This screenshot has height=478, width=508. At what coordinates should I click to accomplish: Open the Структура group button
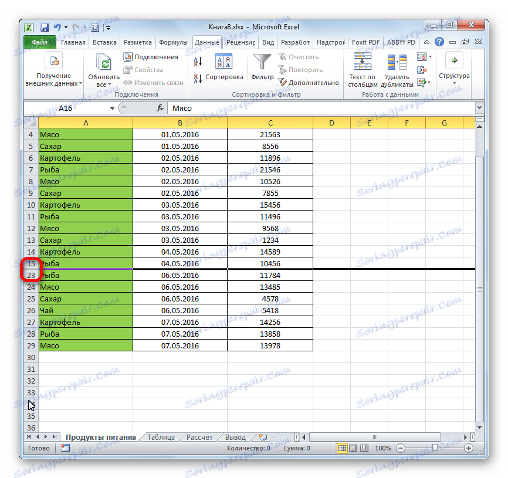click(x=456, y=67)
